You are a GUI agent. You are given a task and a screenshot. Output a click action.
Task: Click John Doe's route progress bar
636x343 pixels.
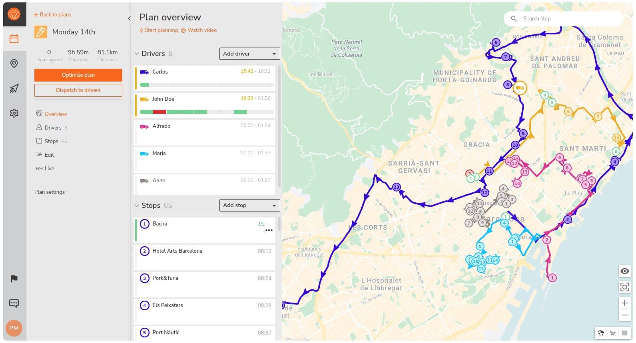(x=206, y=112)
